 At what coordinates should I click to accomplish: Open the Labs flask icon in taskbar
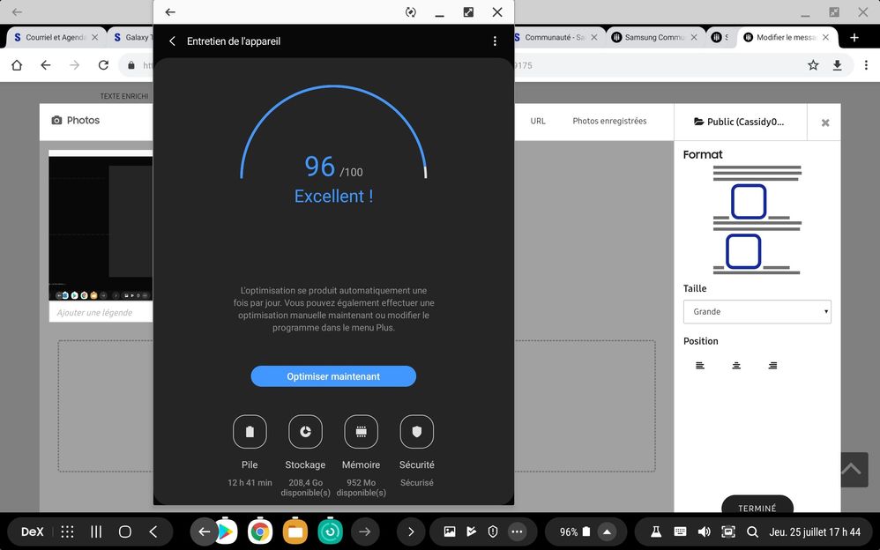click(x=655, y=531)
